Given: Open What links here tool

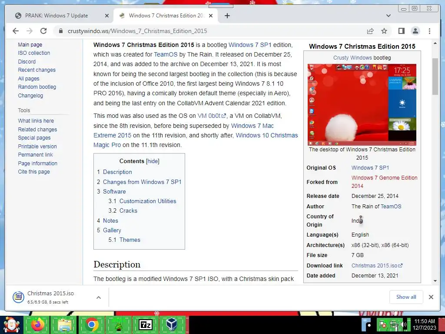Looking at the screenshot, I should [36, 121].
